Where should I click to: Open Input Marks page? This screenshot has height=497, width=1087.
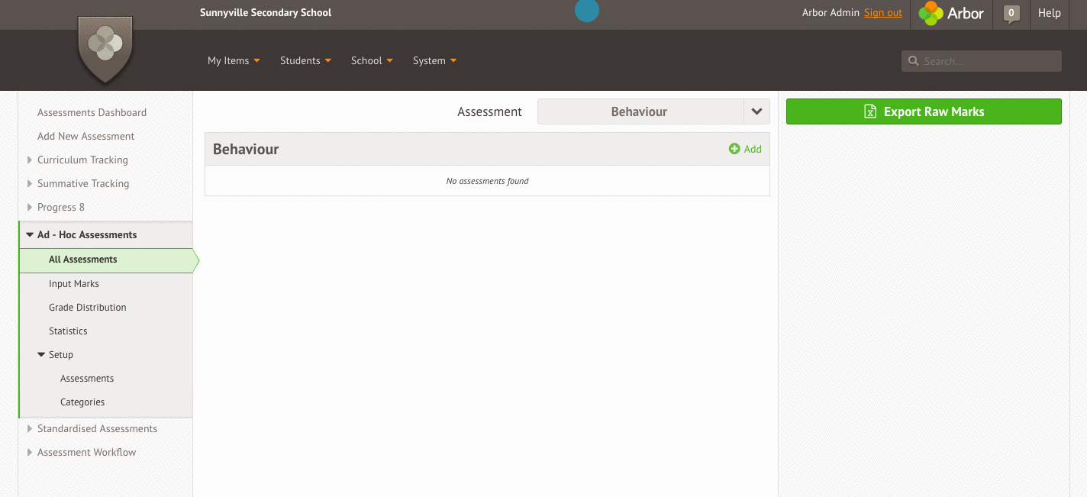(x=74, y=283)
